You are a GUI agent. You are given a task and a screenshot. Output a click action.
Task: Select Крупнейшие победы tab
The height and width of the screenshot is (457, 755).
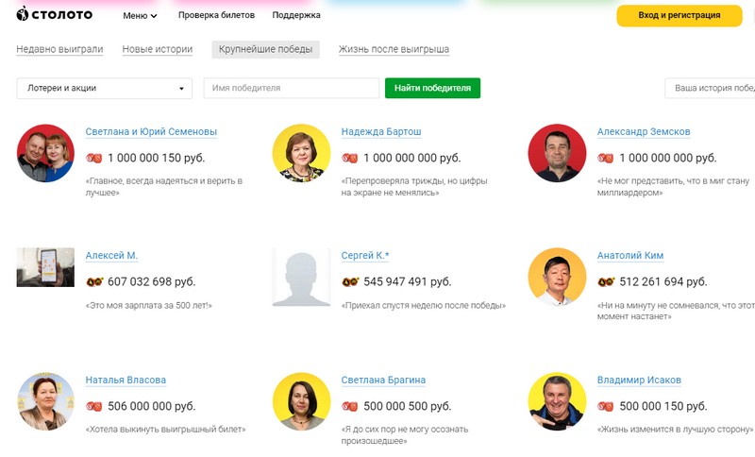point(265,49)
